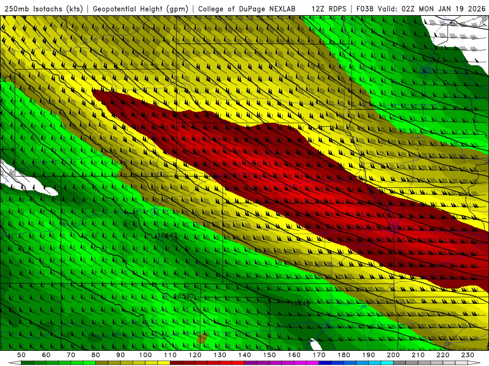489x366 pixels.
Task: Click the '140' color bar value
Action: click(245, 355)
